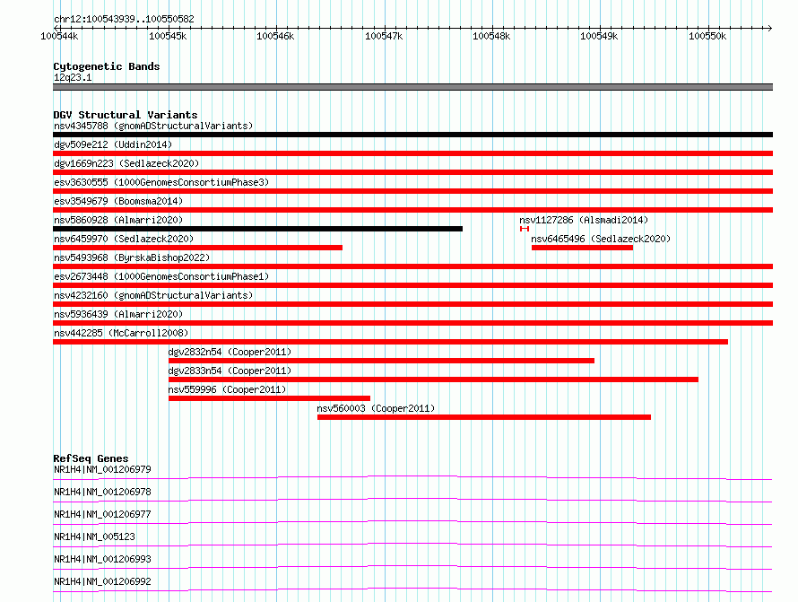The image size is (798, 602).
Task: Click the nsv4345788 gnomAD variant label
Action: (153, 126)
